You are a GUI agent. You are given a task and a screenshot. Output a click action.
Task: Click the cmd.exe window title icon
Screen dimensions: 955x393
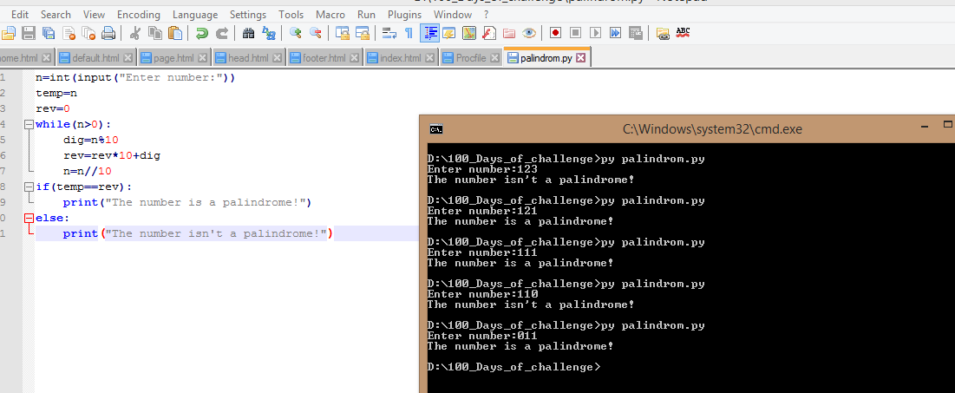click(x=436, y=129)
